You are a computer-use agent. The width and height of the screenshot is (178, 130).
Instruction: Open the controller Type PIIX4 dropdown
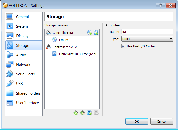147,39
